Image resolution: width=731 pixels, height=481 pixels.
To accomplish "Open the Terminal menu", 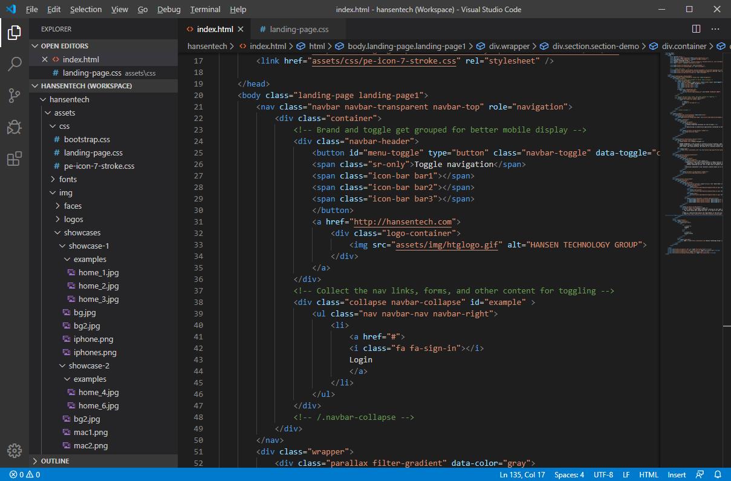I will 205,10.
